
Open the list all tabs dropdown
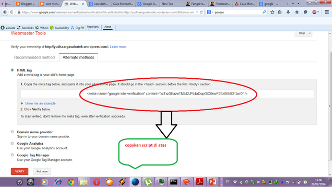299,4
